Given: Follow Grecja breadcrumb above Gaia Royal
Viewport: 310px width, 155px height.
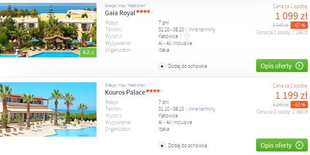Looking at the screenshot, I should click(110, 6).
